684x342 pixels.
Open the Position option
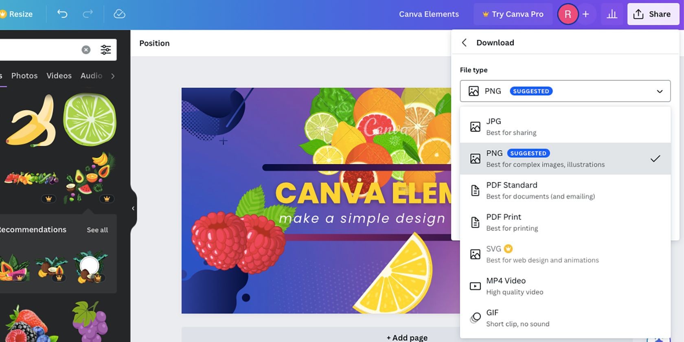154,43
